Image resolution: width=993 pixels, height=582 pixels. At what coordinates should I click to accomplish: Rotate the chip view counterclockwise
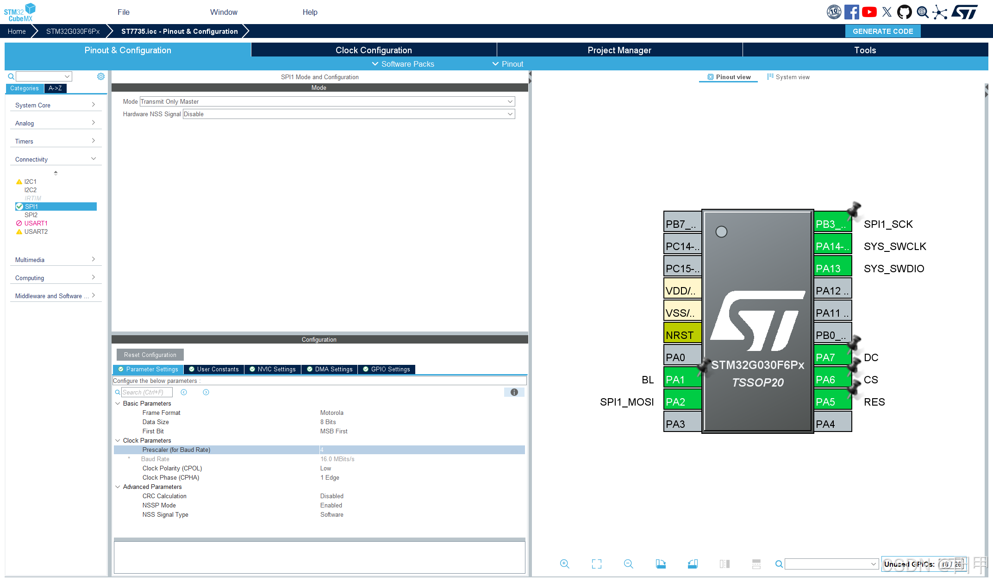[693, 564]
